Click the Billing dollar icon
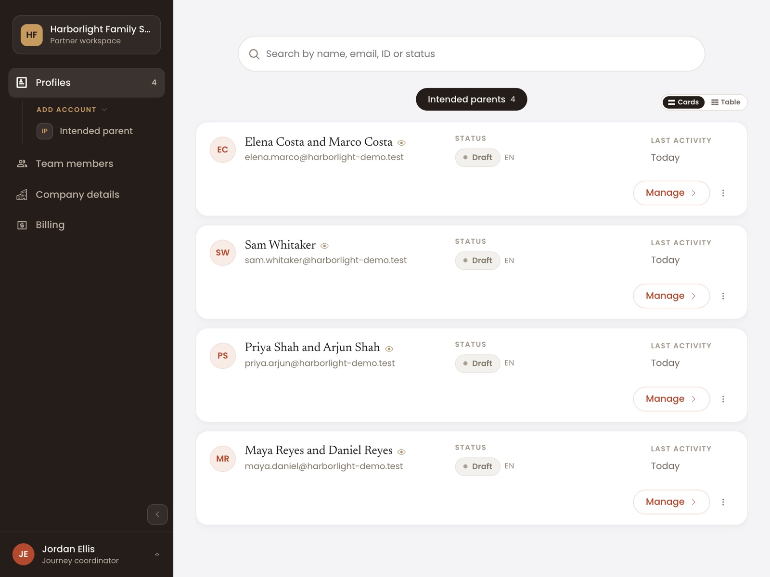770x577 pixels. [22, 225]
